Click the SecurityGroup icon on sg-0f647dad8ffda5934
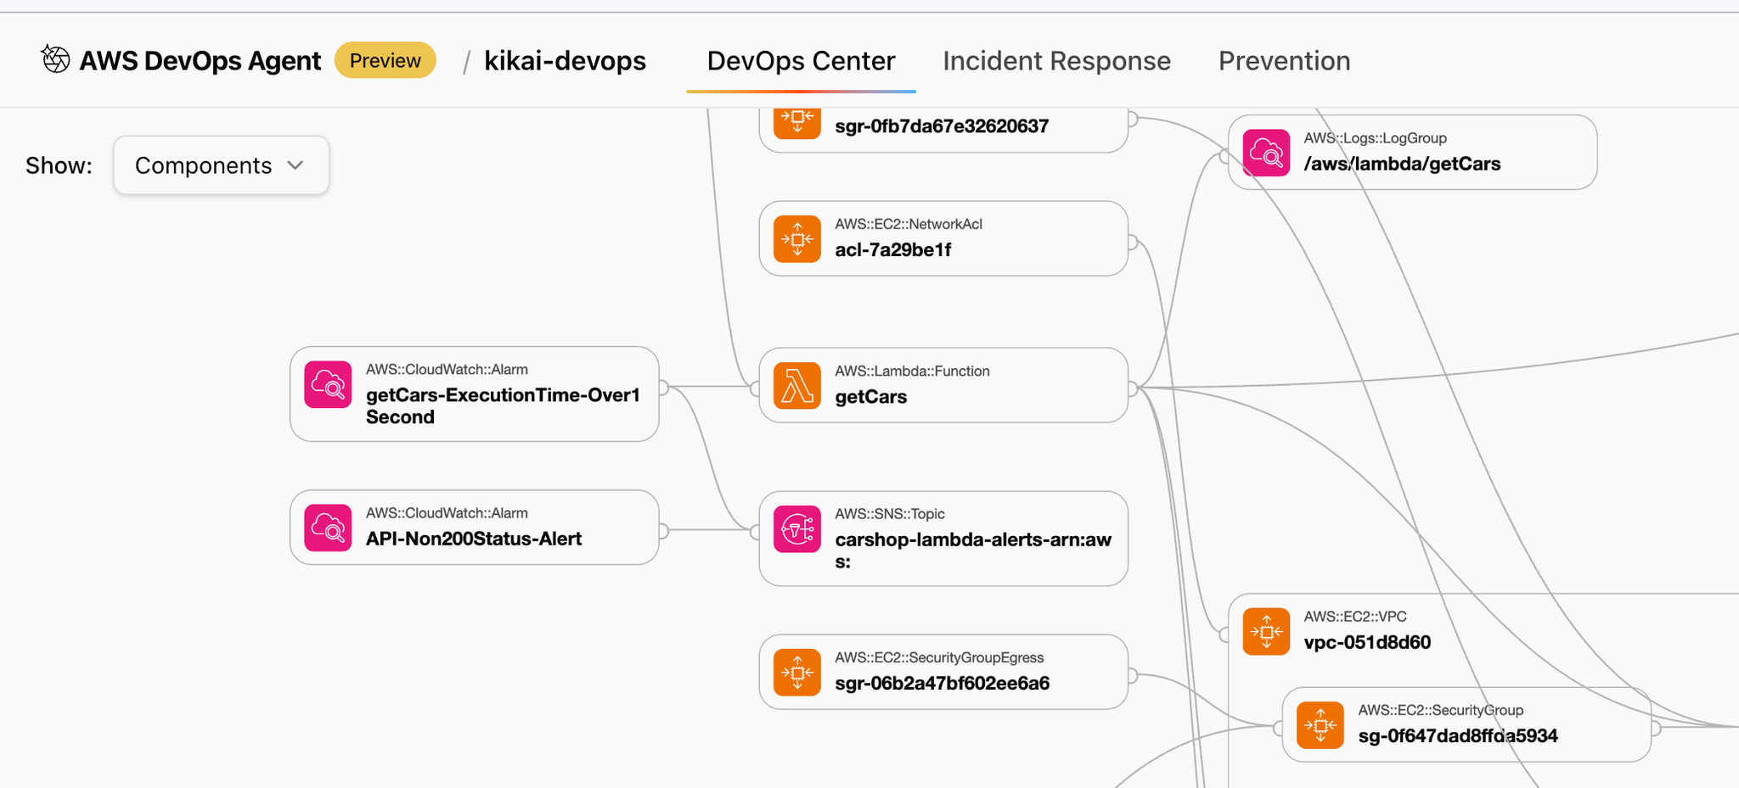 [1320, 725]
